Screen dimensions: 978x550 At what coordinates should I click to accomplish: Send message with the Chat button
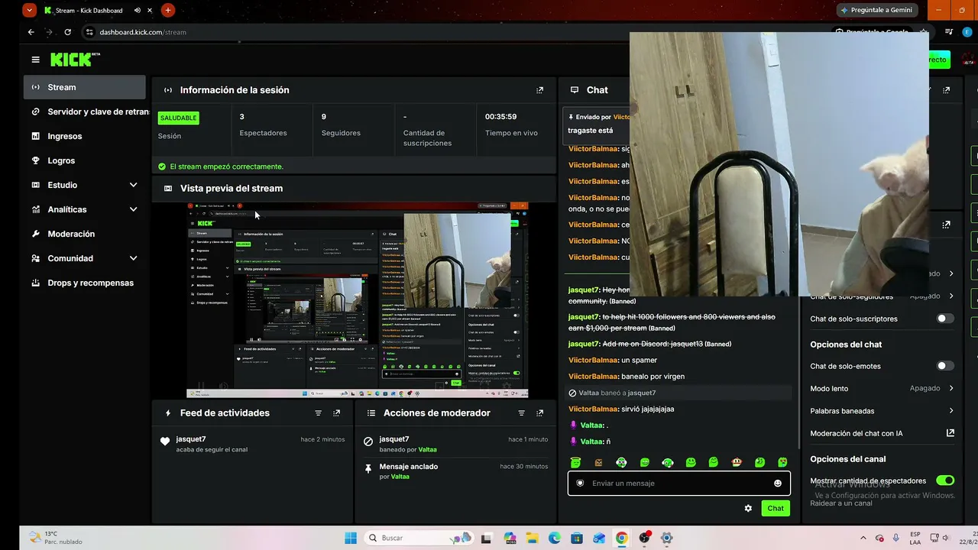coord(776,508)
